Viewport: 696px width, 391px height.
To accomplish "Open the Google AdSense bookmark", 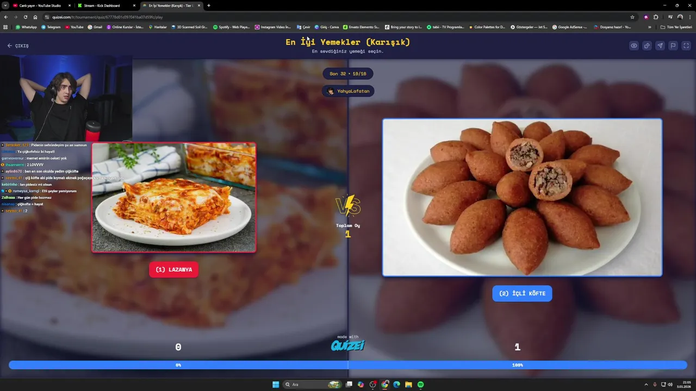I will pos(569,27).
